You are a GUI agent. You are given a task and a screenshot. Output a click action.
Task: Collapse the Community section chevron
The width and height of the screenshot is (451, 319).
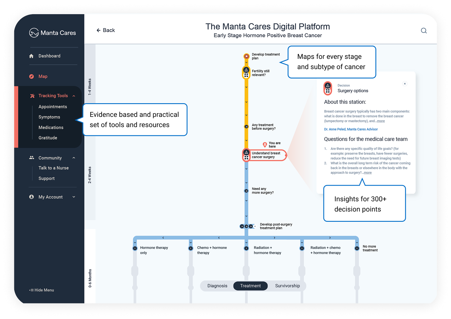[x=74, y=158]
